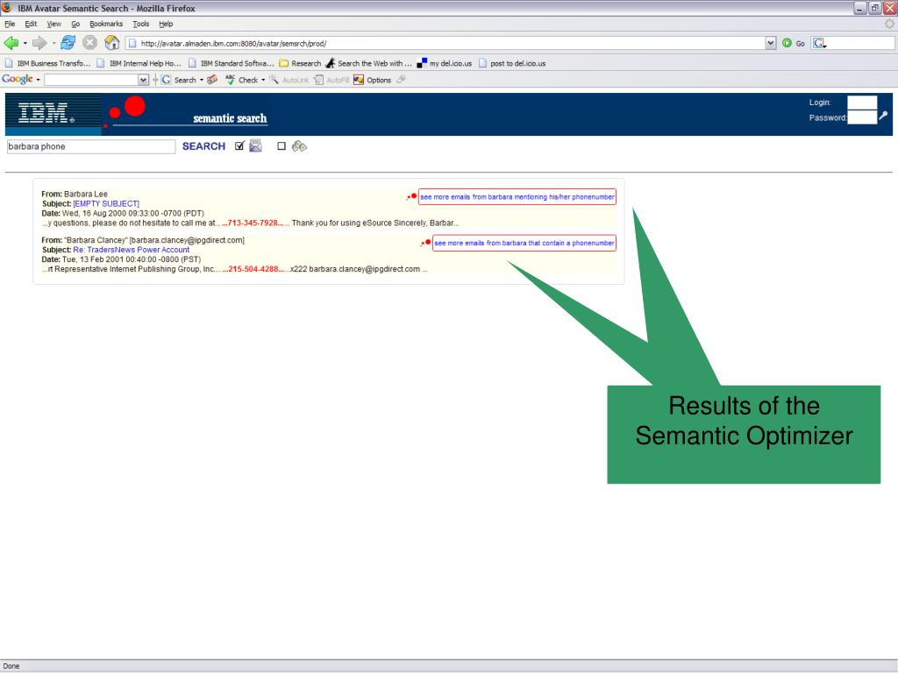
Task: Uncheck the email search checkbox
Action: (x=239, y=146)
